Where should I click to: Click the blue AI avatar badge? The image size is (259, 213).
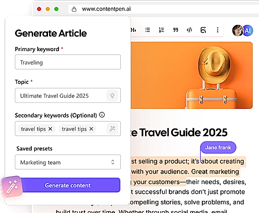tap(248, 31)
